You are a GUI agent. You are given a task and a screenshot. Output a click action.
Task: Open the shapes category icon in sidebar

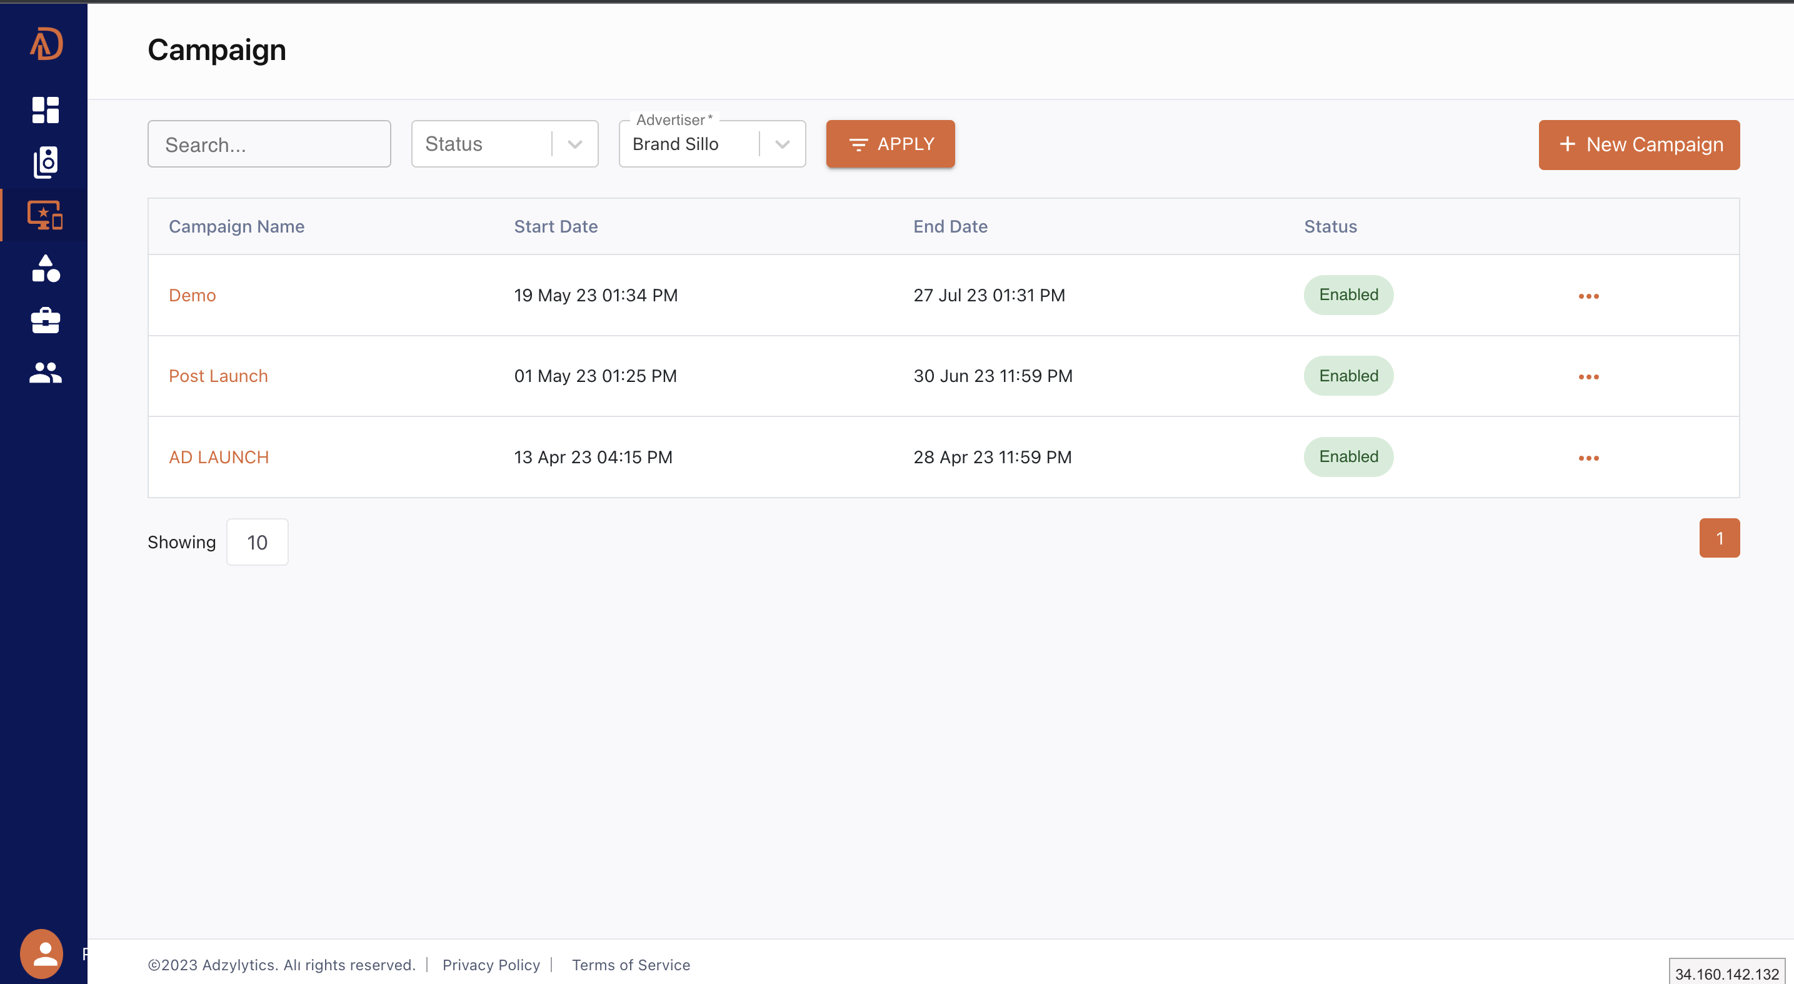pyautogui.click(x=46, y=268)
